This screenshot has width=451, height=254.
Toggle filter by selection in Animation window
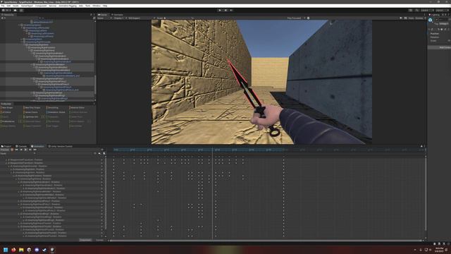click(x=95, y=154)
